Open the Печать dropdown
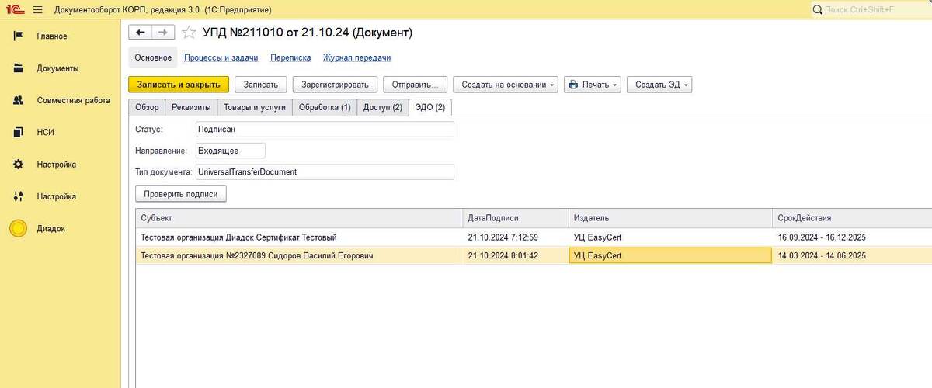Screen dimensions: 932x388 pos(593,85)
